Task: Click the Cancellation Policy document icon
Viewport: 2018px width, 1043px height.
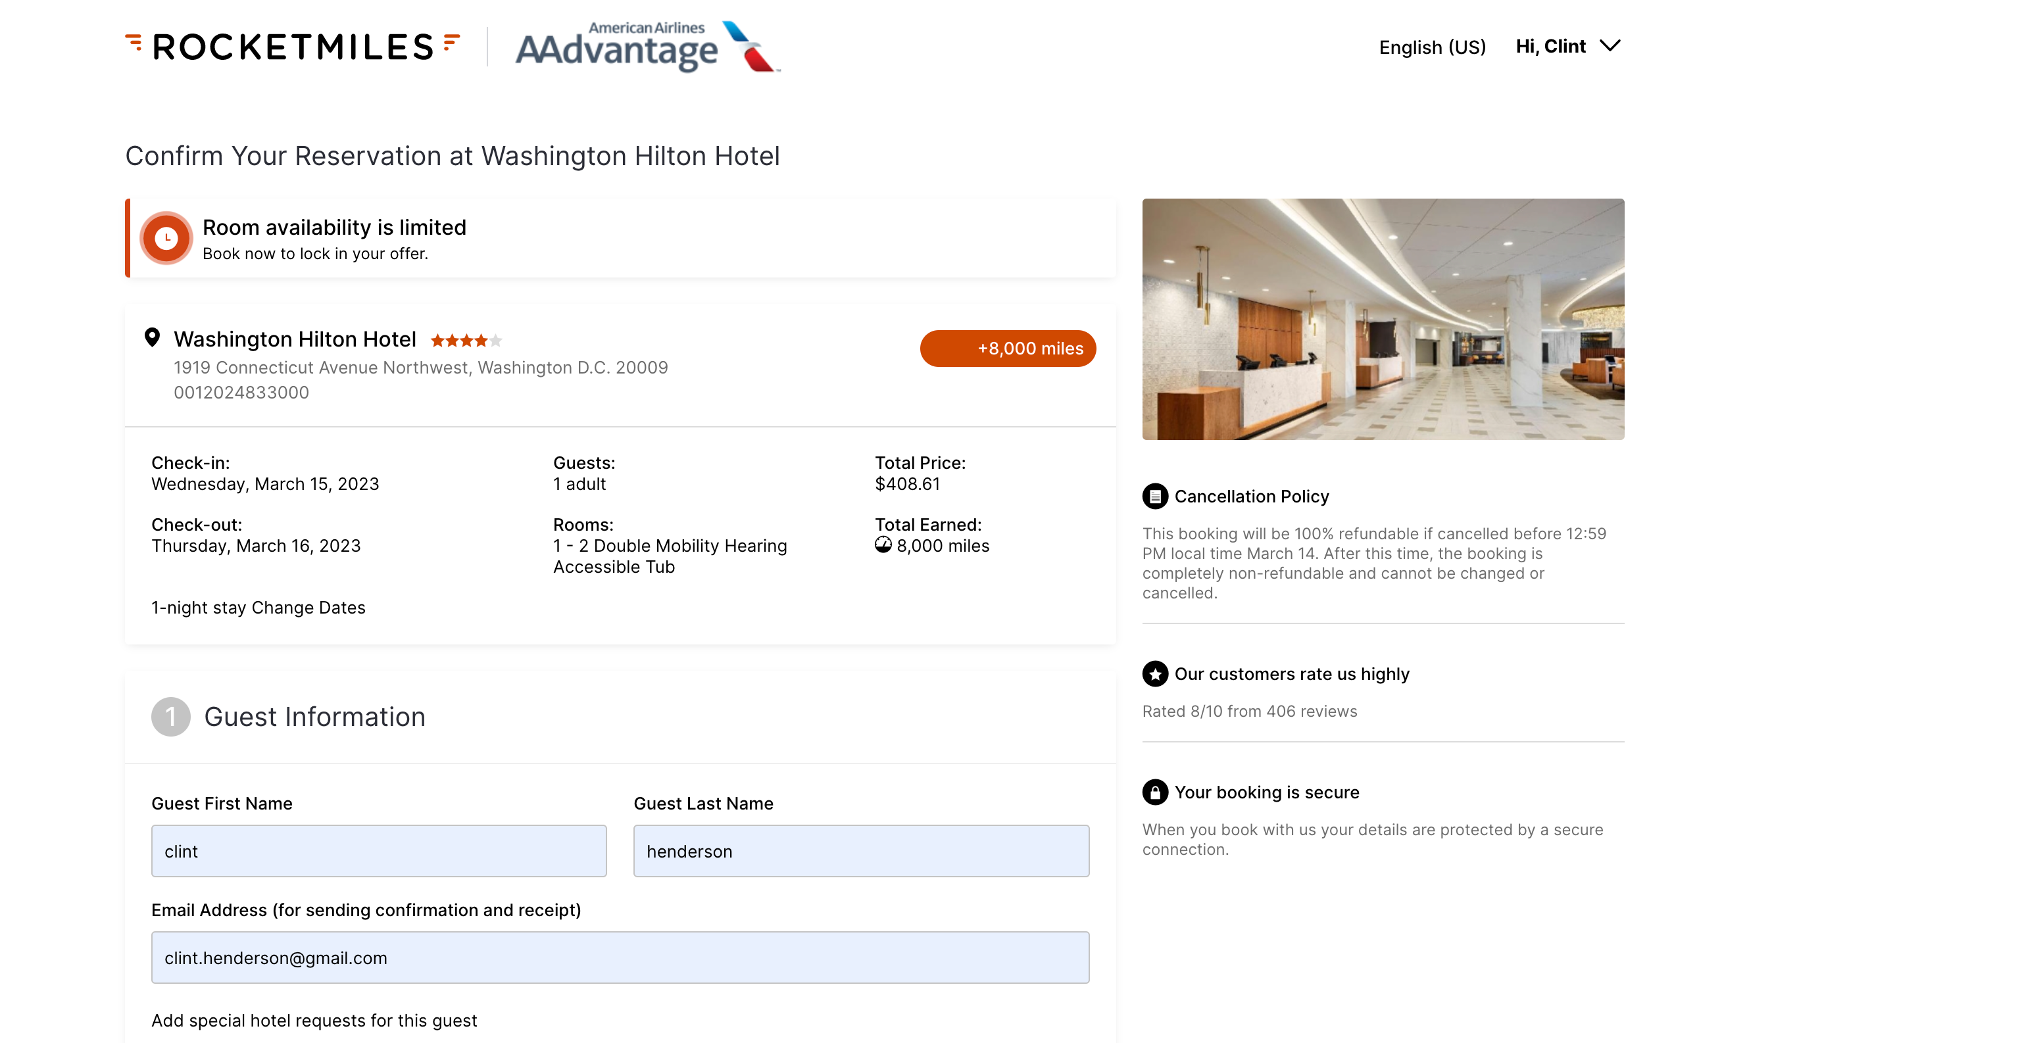Action: coord(1155,497)
